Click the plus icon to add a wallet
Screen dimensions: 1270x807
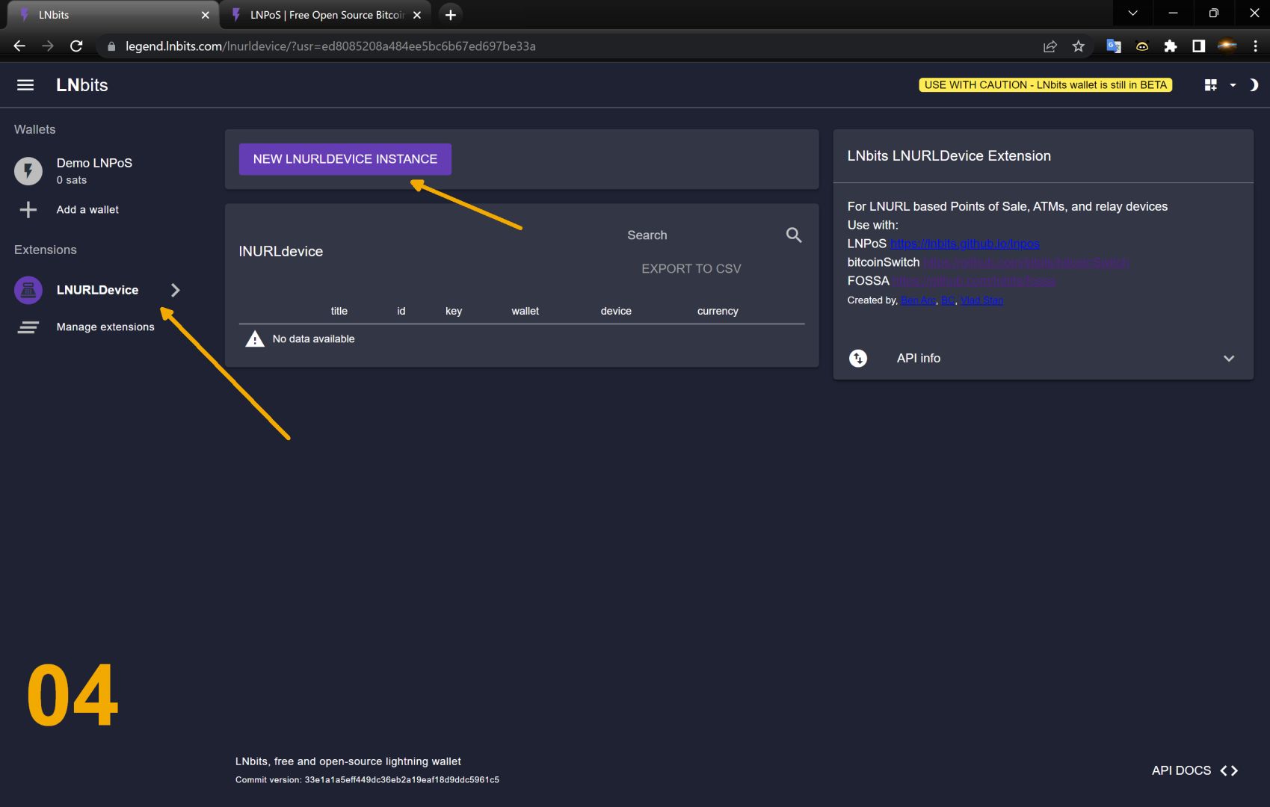click(28, 210)
